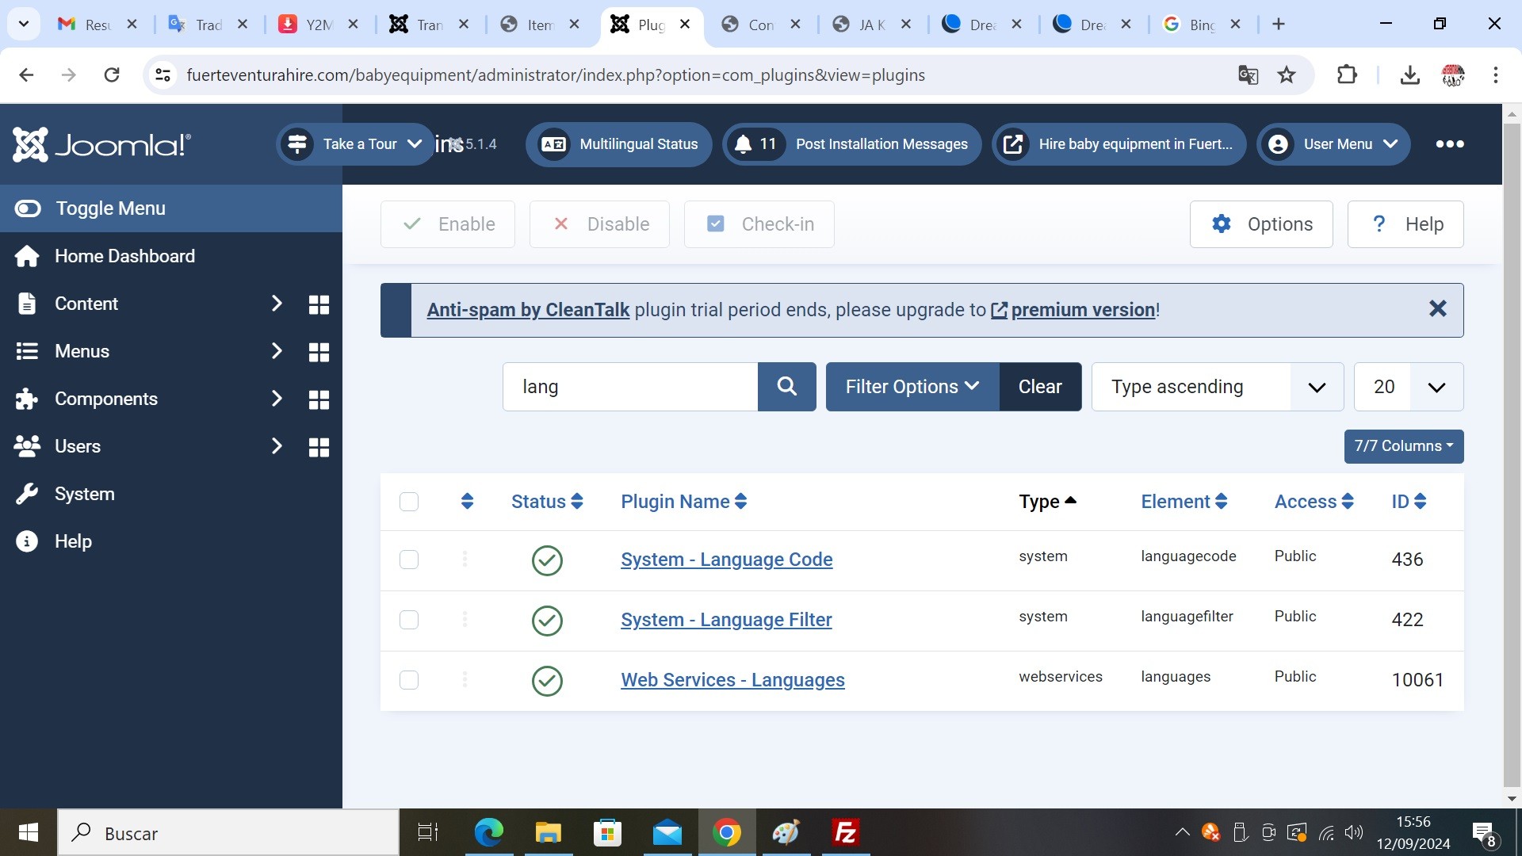Disable the System - Language Filter status icon
The height and width of the screenshot is (856, 1522).
(x=547, y=621)
